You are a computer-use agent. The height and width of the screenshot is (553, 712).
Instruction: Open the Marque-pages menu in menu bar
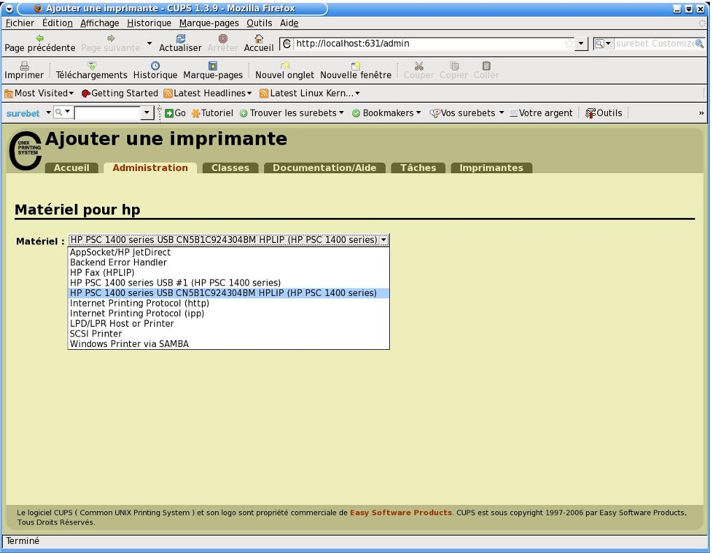click(x=209, y=23)
